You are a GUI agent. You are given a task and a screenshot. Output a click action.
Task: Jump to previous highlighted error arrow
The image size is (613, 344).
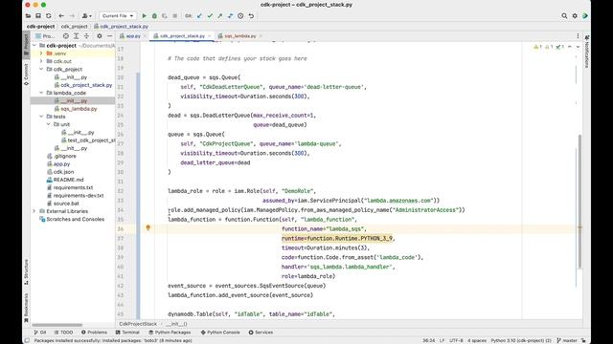click(570, 47)
